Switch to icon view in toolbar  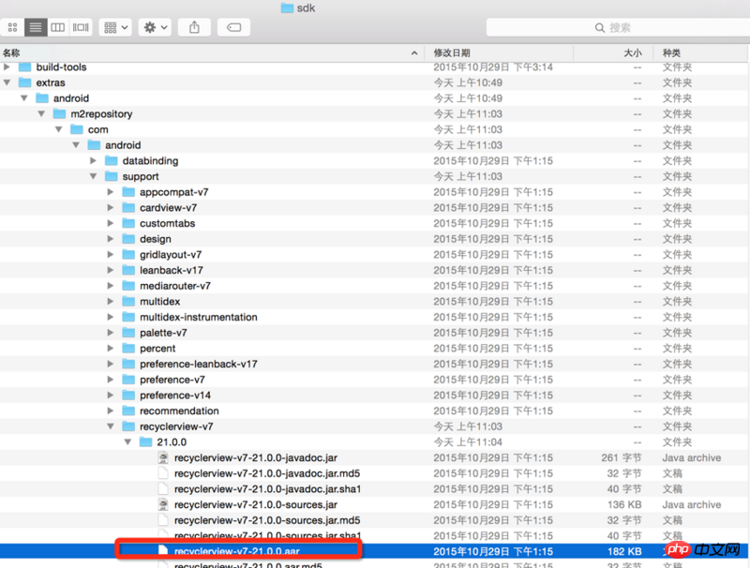[12, 27]
